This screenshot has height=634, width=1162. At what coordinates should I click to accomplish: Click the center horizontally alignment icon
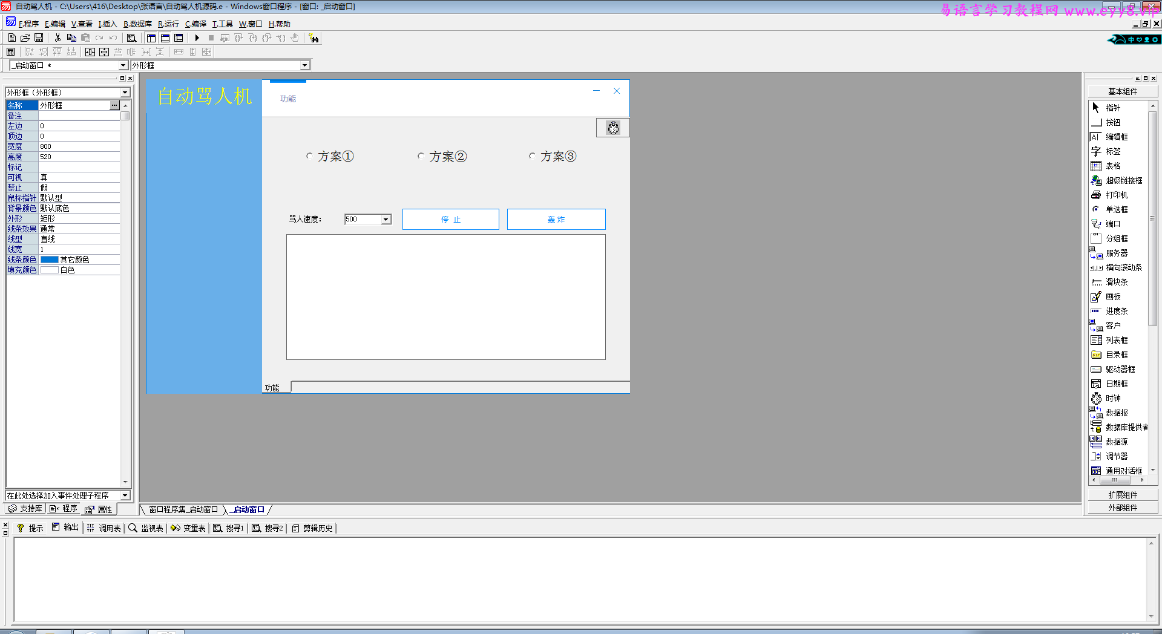click(90, 52)
